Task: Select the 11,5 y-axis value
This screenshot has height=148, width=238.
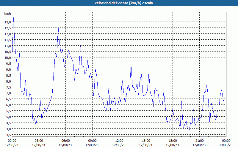Action: coord(8,40)
